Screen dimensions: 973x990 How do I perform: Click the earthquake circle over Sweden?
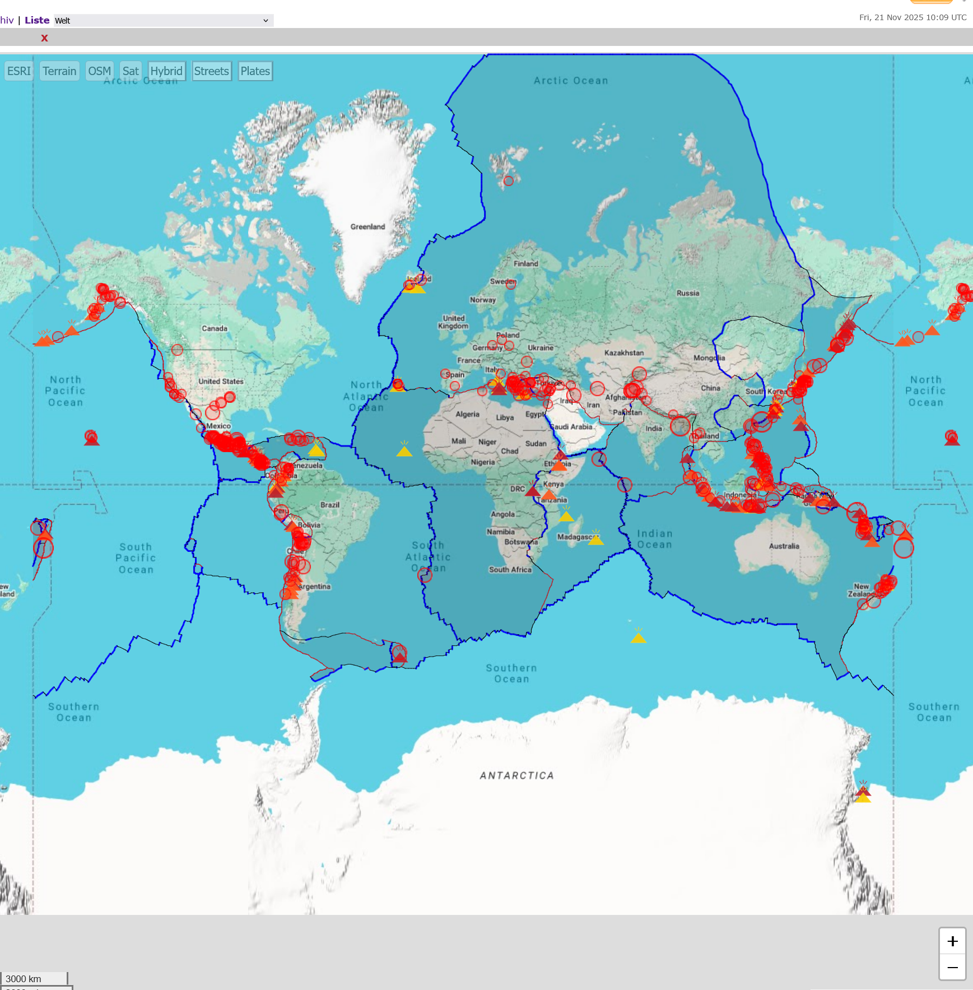coord(510,284)
